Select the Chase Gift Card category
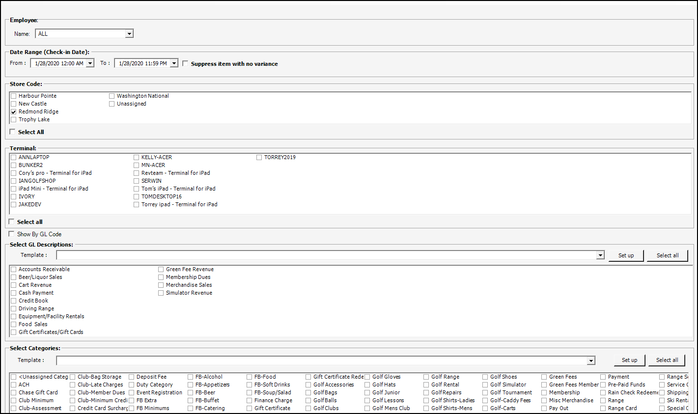This screenshot has width=698, height=414. pos(14,393)
